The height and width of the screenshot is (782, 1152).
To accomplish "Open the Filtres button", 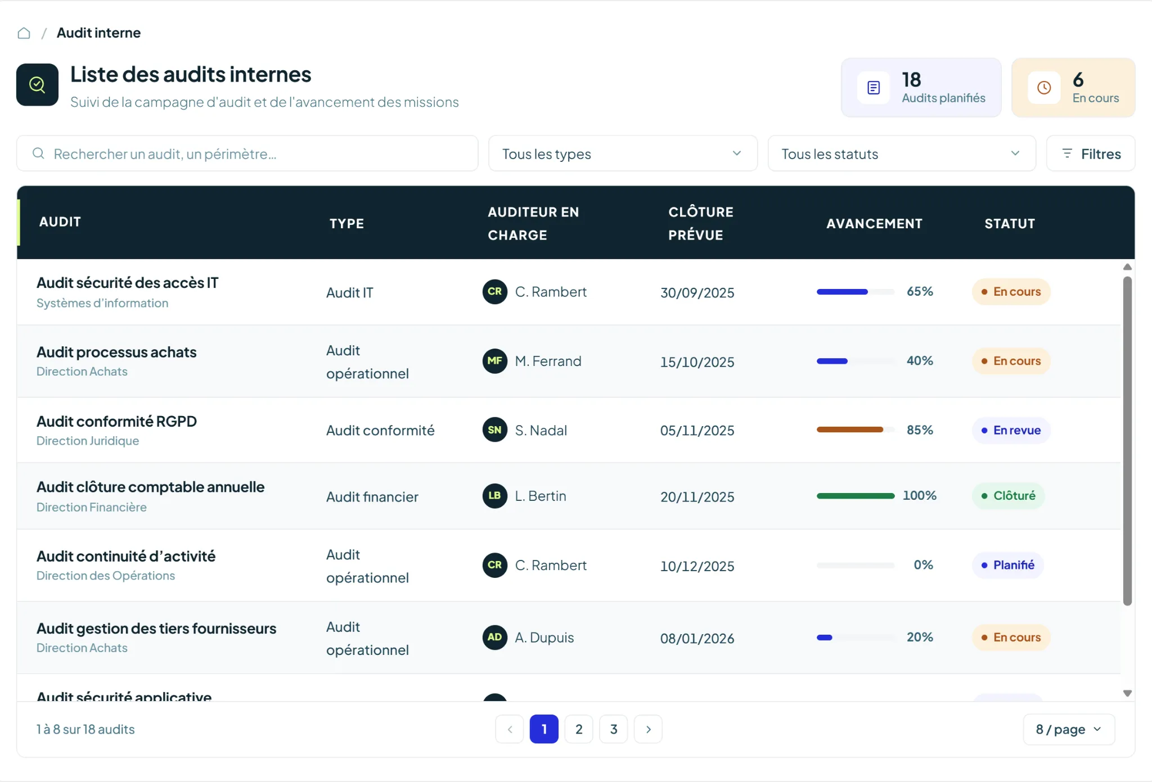I will [1091, 153].
